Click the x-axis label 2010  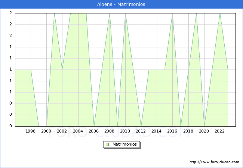pyautogui.click(x=125, y=131)
